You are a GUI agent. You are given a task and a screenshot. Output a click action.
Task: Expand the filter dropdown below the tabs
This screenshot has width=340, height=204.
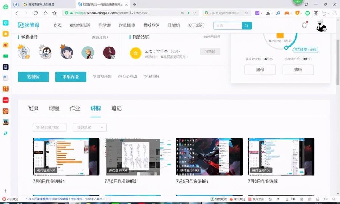tap(89, 127)
